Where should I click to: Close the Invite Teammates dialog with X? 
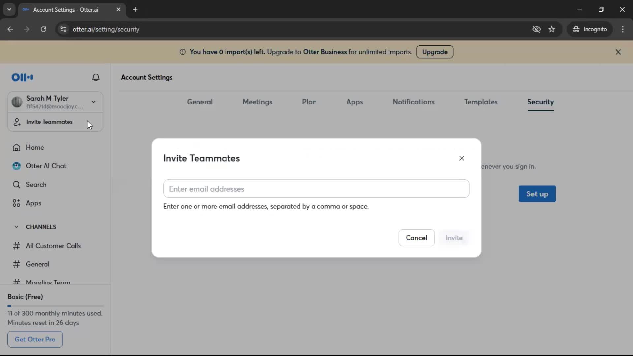click(461, 158)
